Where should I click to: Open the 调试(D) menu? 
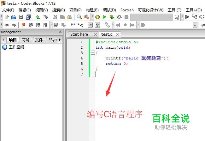pos(109,10)
